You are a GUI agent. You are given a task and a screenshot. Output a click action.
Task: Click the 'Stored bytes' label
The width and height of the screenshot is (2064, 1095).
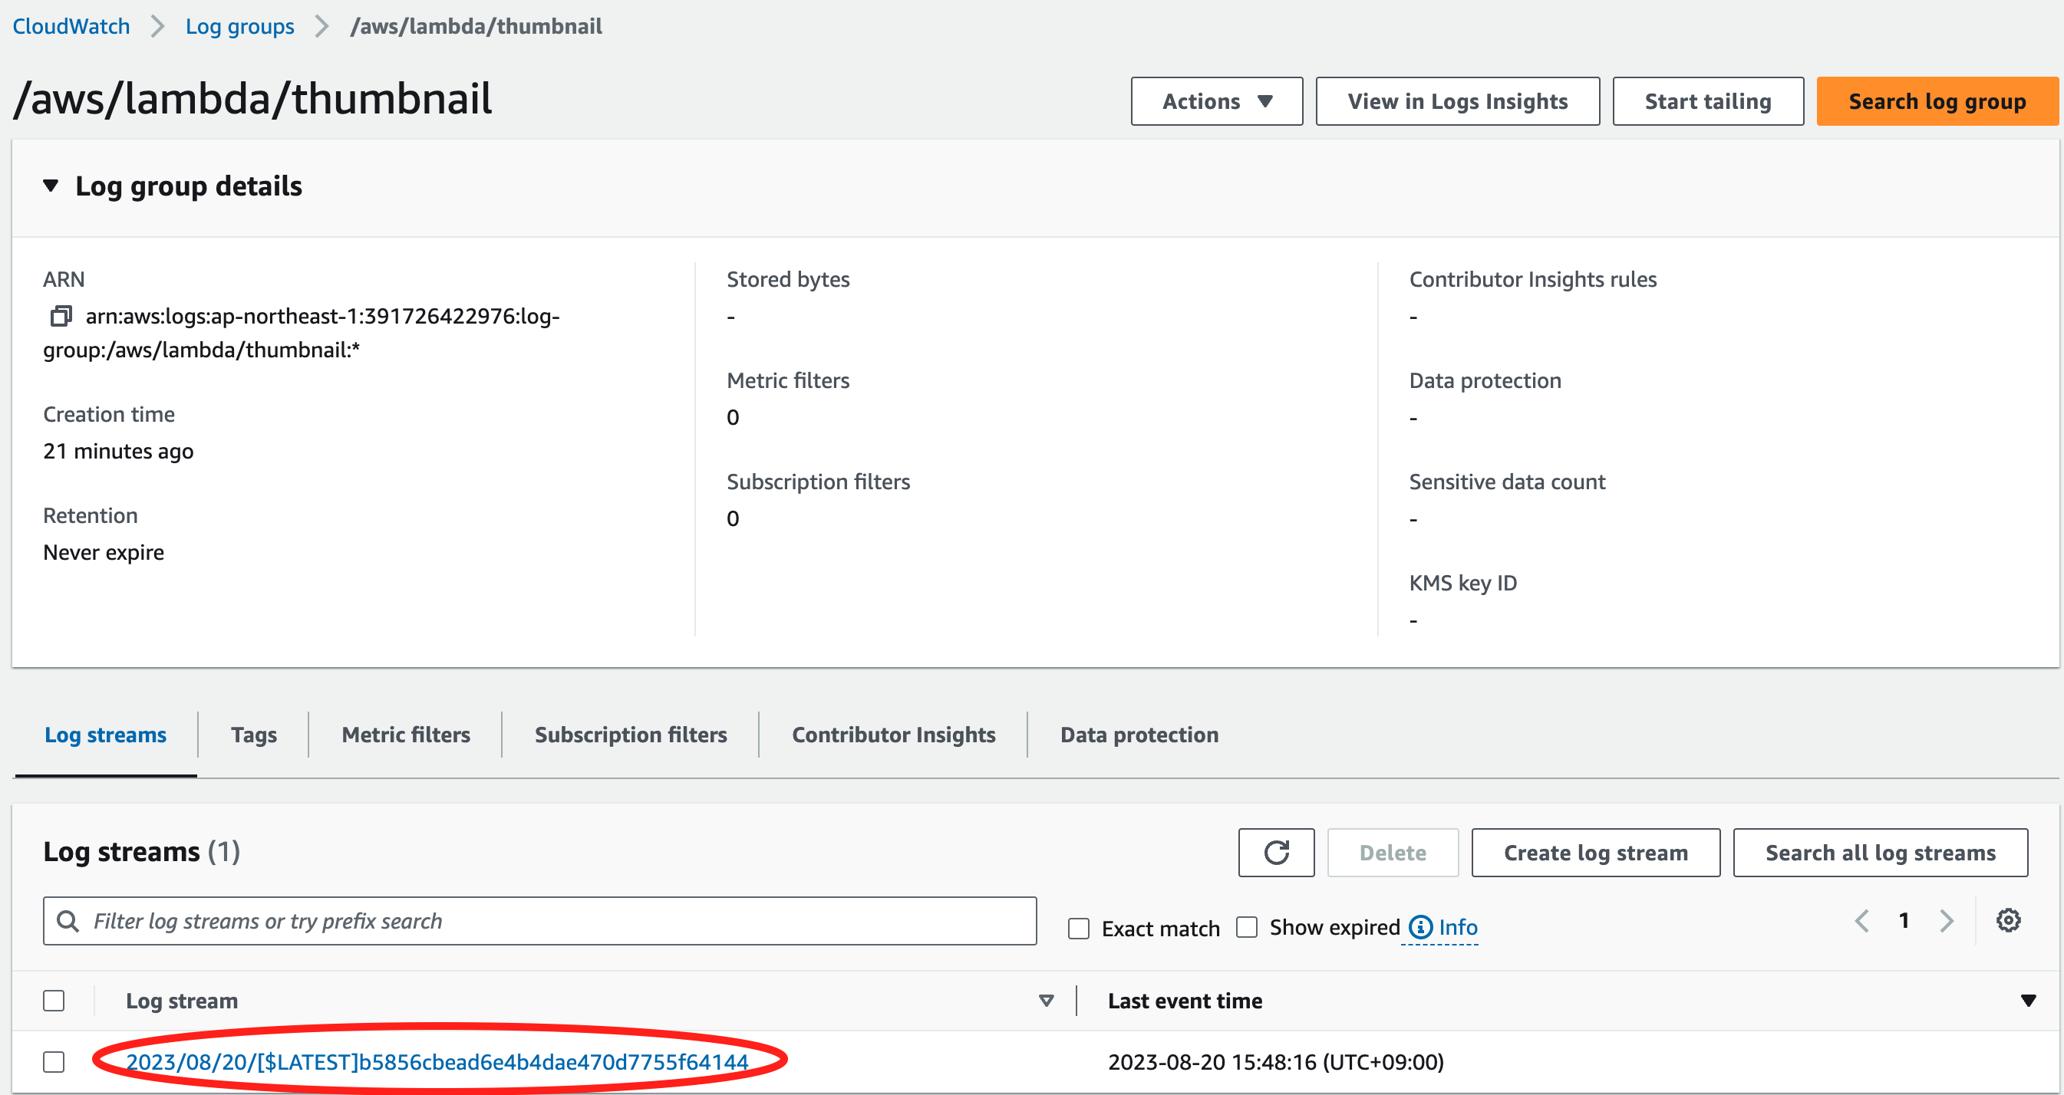pos(788,279)
